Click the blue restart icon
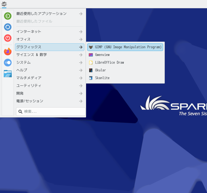The width and height of the screenshot is (207, 193). [x=8, y=27]
